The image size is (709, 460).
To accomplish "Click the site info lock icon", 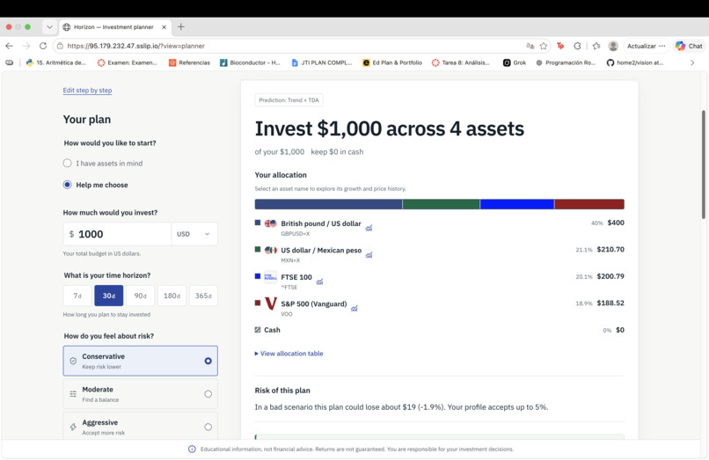I will pyautogui.click(x=60, y=46).
